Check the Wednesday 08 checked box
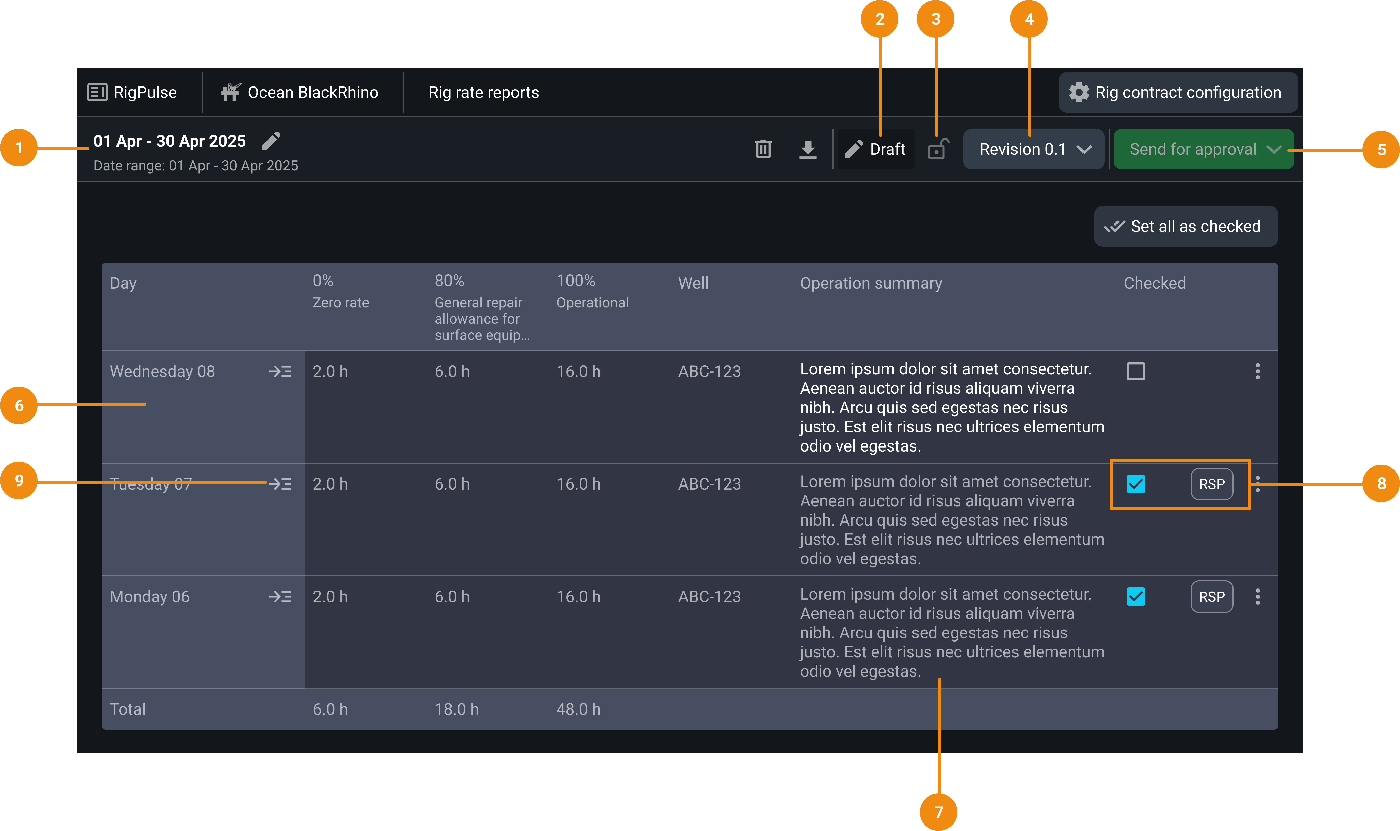 (x=1136, y=371)
